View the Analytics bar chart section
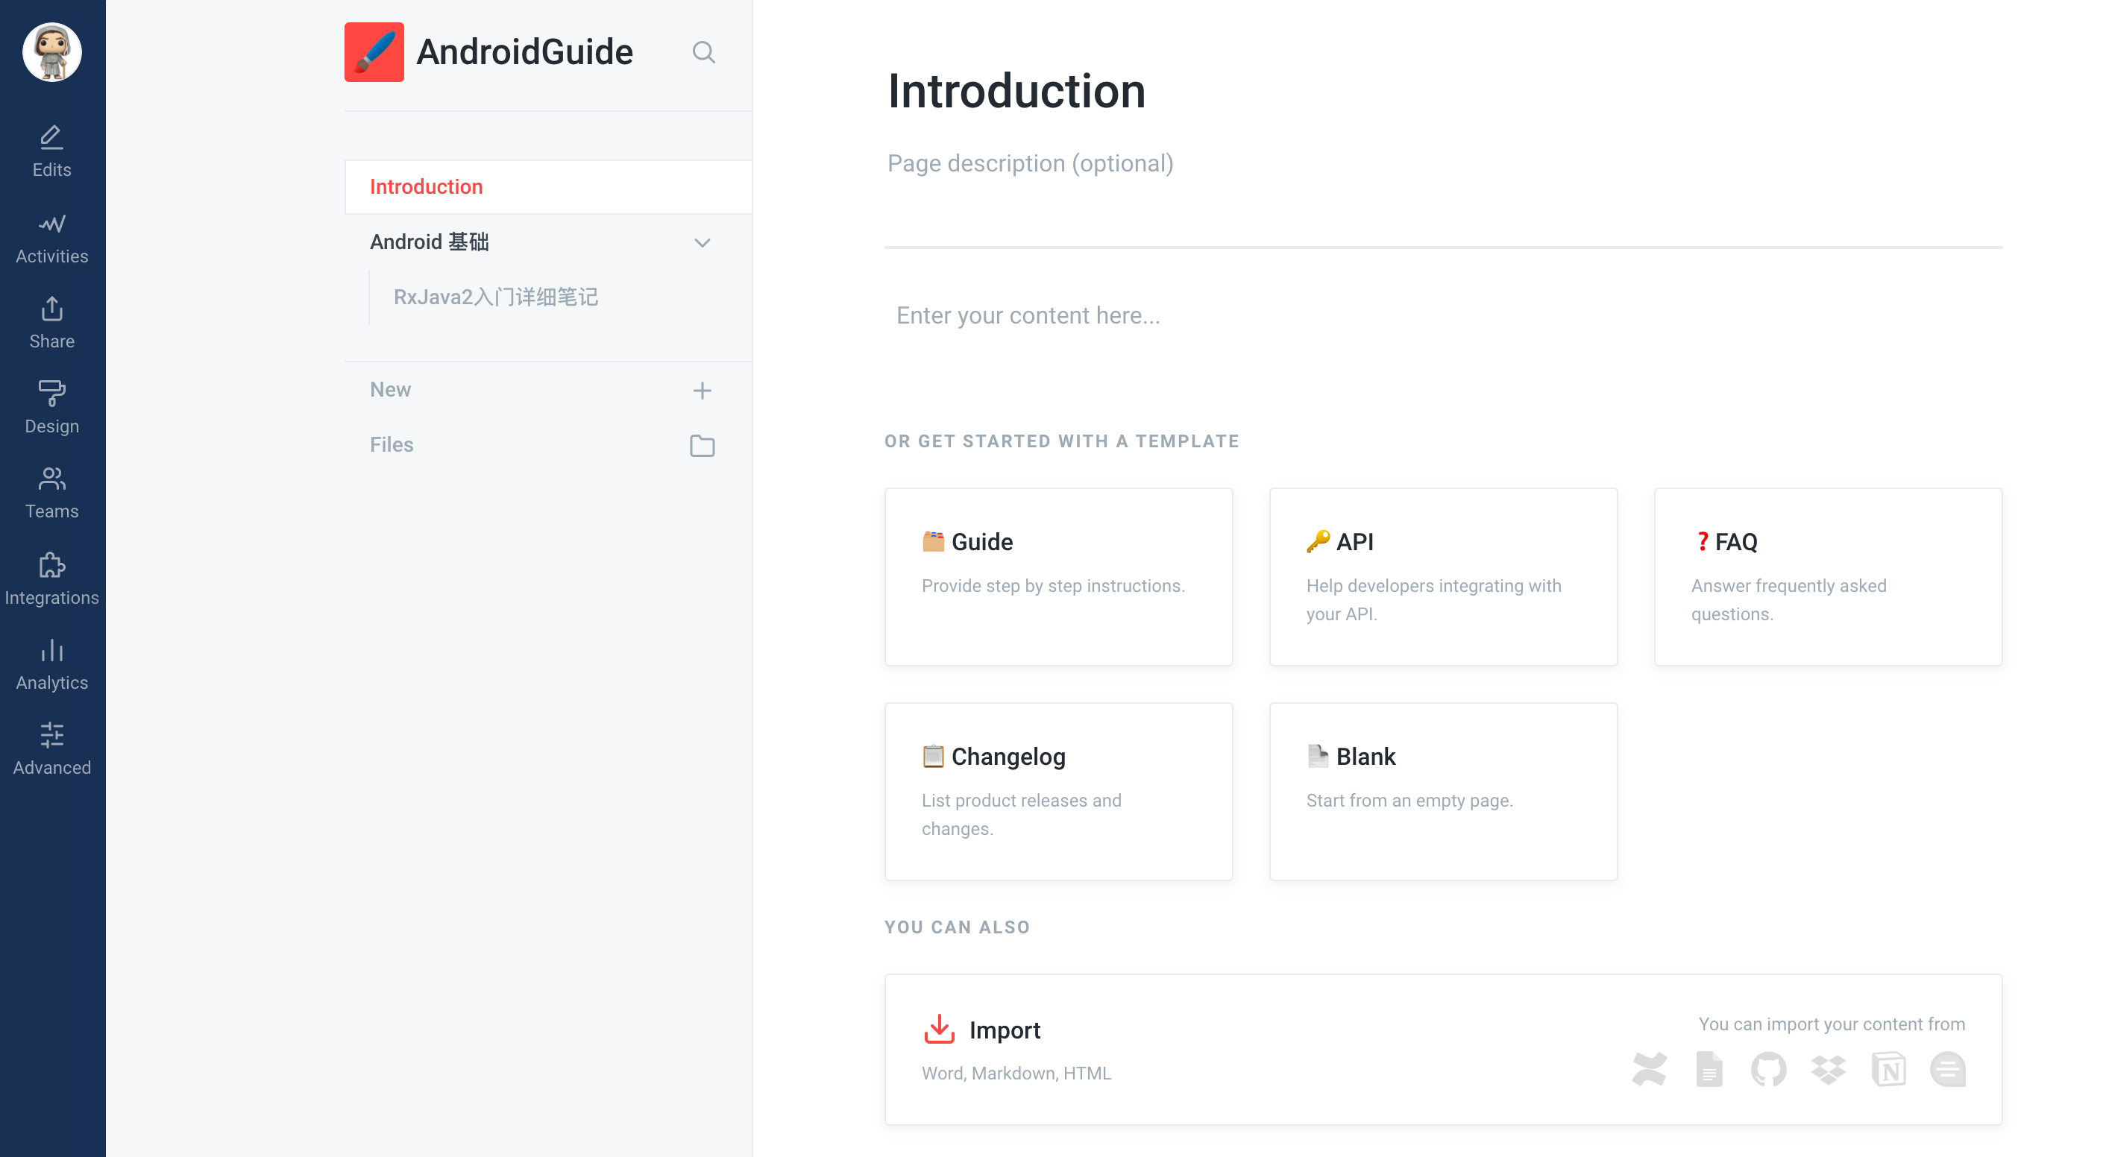 point(51,651)
